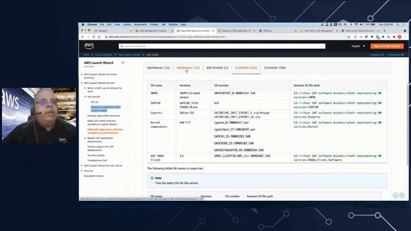Collapse the Get started section

point(85,97)
